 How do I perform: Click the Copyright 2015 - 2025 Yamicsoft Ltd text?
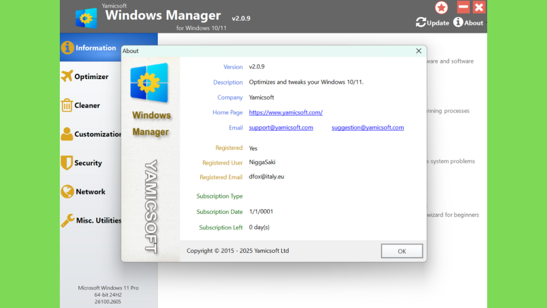click(238, 251)
